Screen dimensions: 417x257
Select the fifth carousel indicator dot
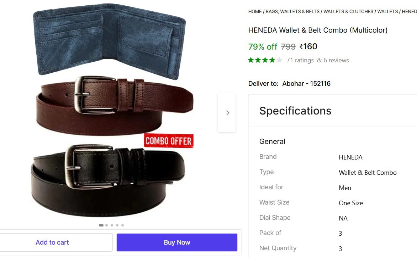point(123,225)
